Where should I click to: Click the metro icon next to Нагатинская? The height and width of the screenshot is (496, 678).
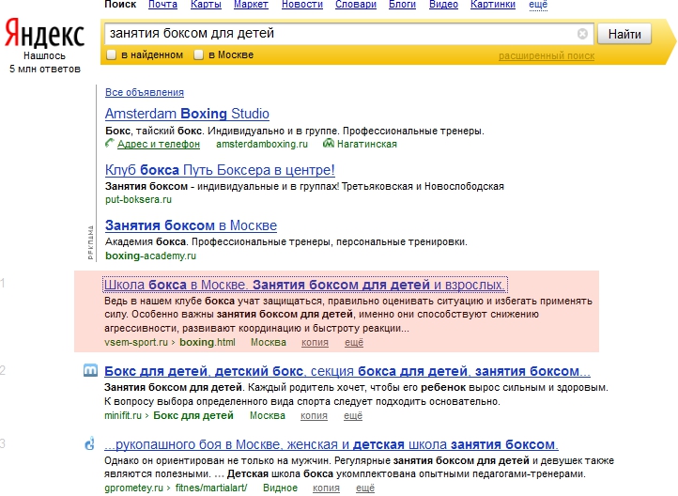pyautogui.click(x=328, y=143)
